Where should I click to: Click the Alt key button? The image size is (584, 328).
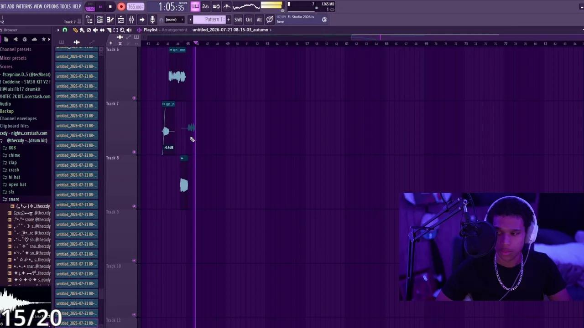[259, 20]
